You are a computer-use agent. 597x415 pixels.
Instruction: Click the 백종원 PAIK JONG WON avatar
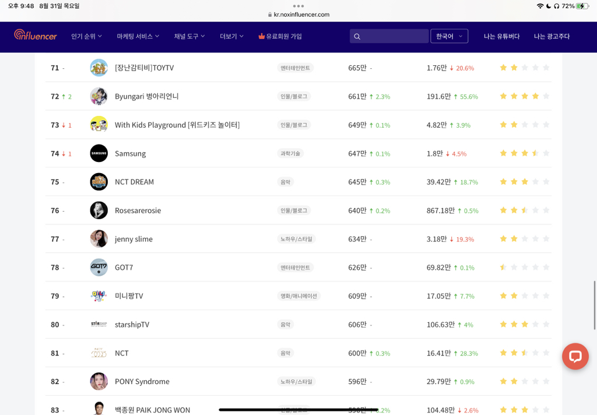click(99, 408)
